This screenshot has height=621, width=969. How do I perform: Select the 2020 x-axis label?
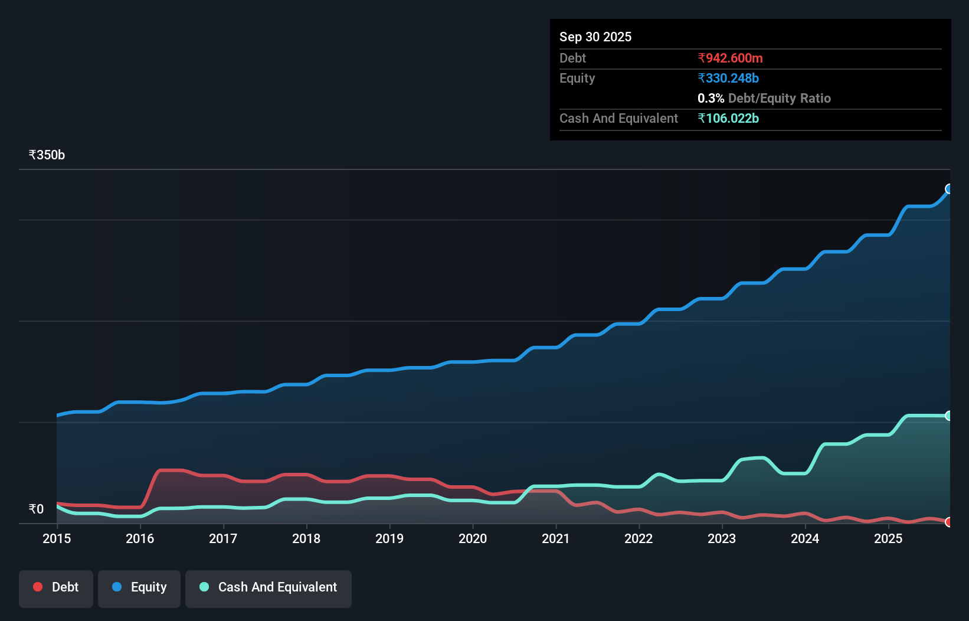point(473,538)
